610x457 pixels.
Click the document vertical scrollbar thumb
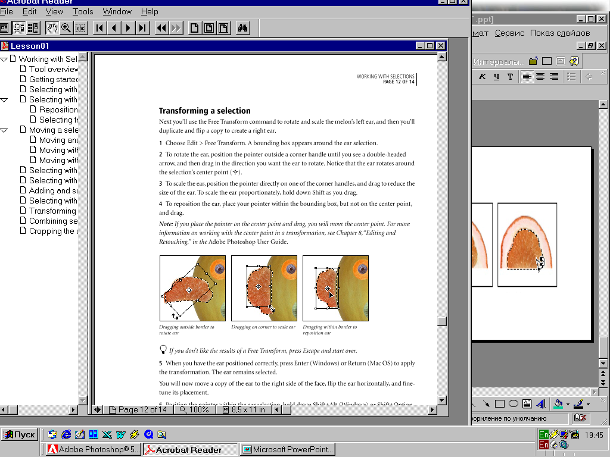click(441, 321)
